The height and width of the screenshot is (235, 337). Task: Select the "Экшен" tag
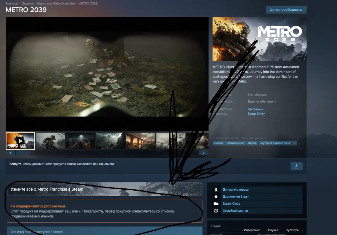tap(218, 143)
